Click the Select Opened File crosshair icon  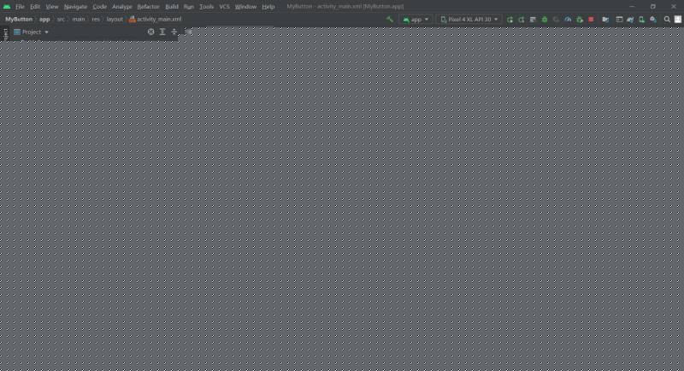(x=151, y=32)
